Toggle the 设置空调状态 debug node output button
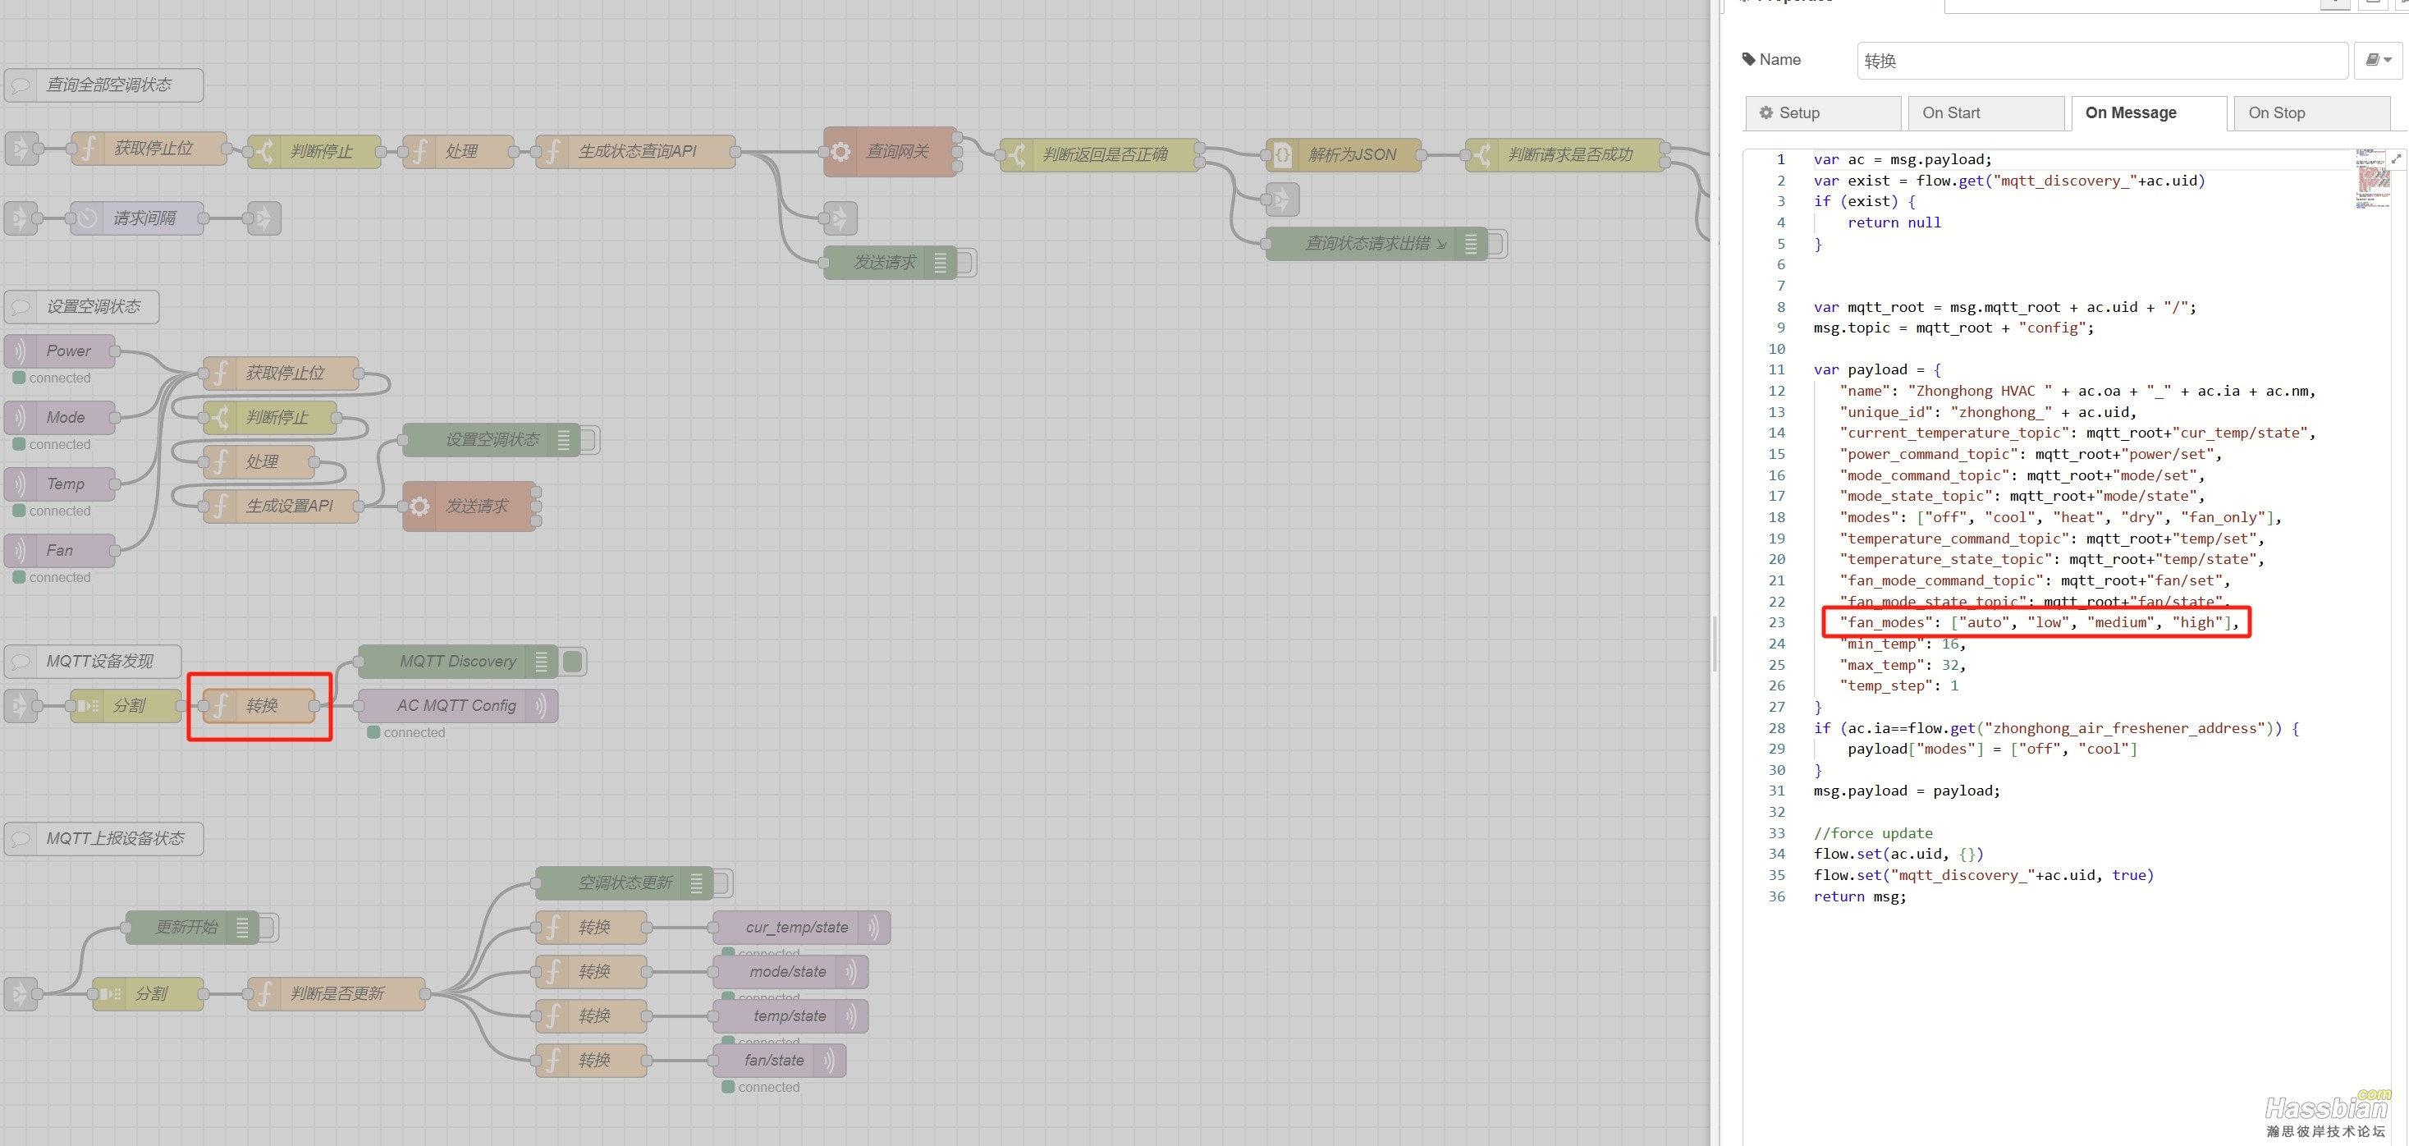The height and width of the screenshot is (1146, 2409). point(589,440)
